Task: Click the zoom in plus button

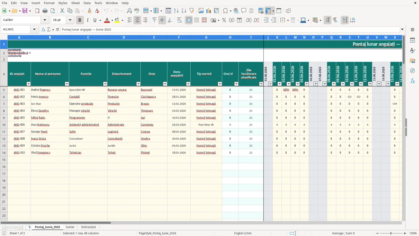Action: point(405,233)
